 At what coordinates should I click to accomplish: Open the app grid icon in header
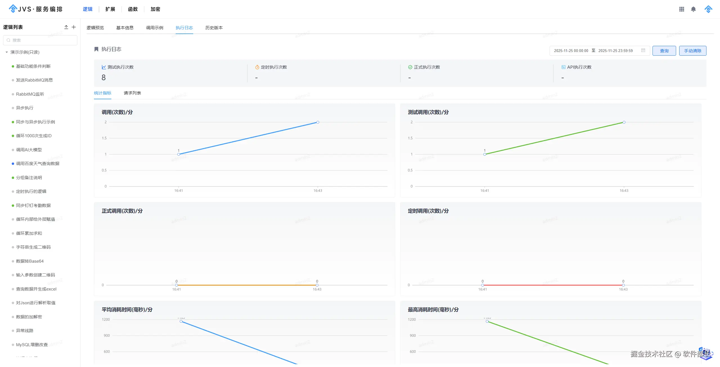pyautogui.click(x=681, y=9)
